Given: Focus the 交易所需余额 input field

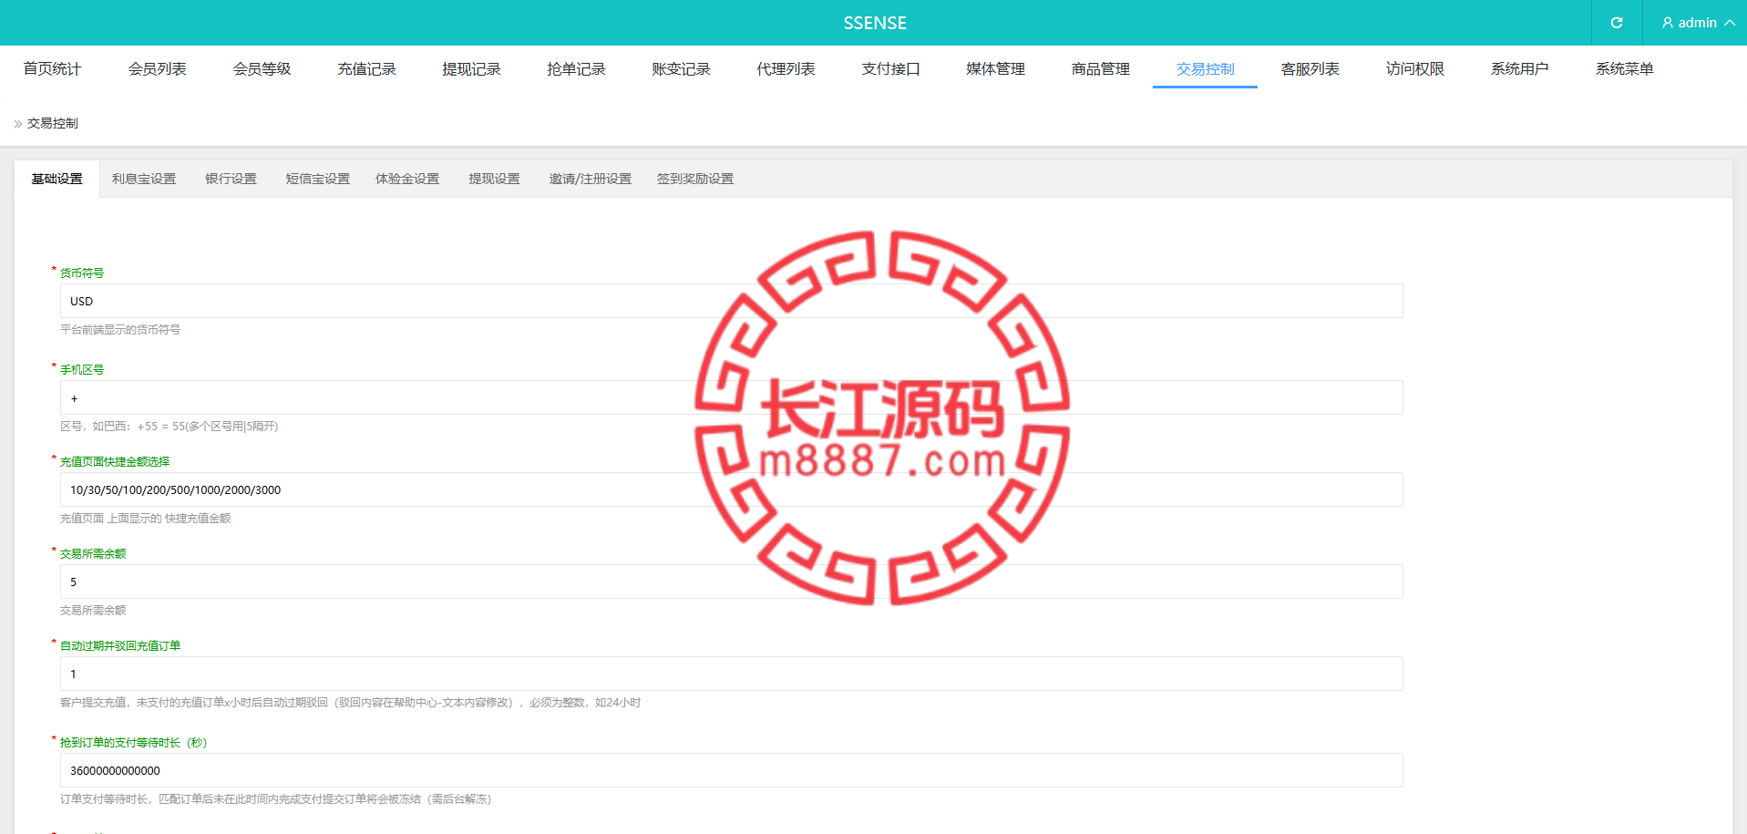Looking at the screenshot, I should coord(731,582).
